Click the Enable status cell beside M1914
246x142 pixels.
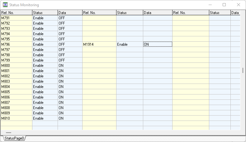pos(129,44)
